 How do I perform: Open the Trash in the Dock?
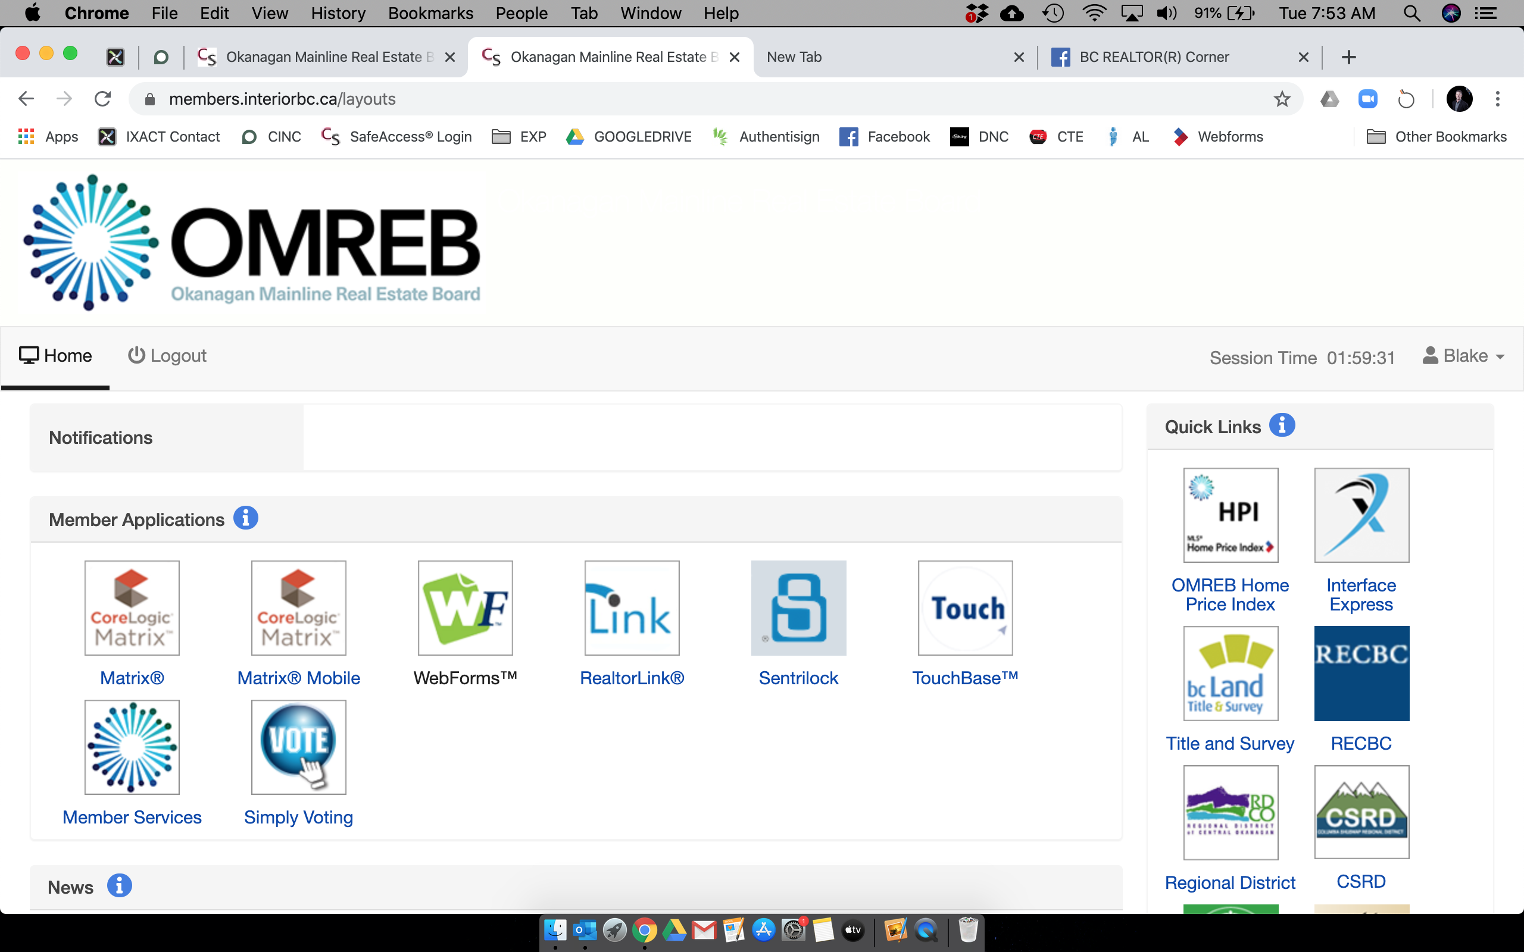pyautogui.click(x=968, y=930)
